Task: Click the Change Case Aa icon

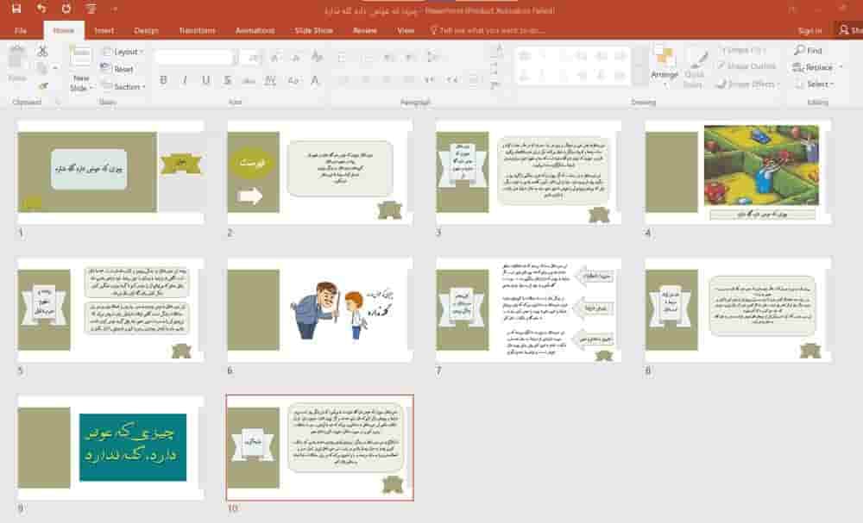Action: 293,81
